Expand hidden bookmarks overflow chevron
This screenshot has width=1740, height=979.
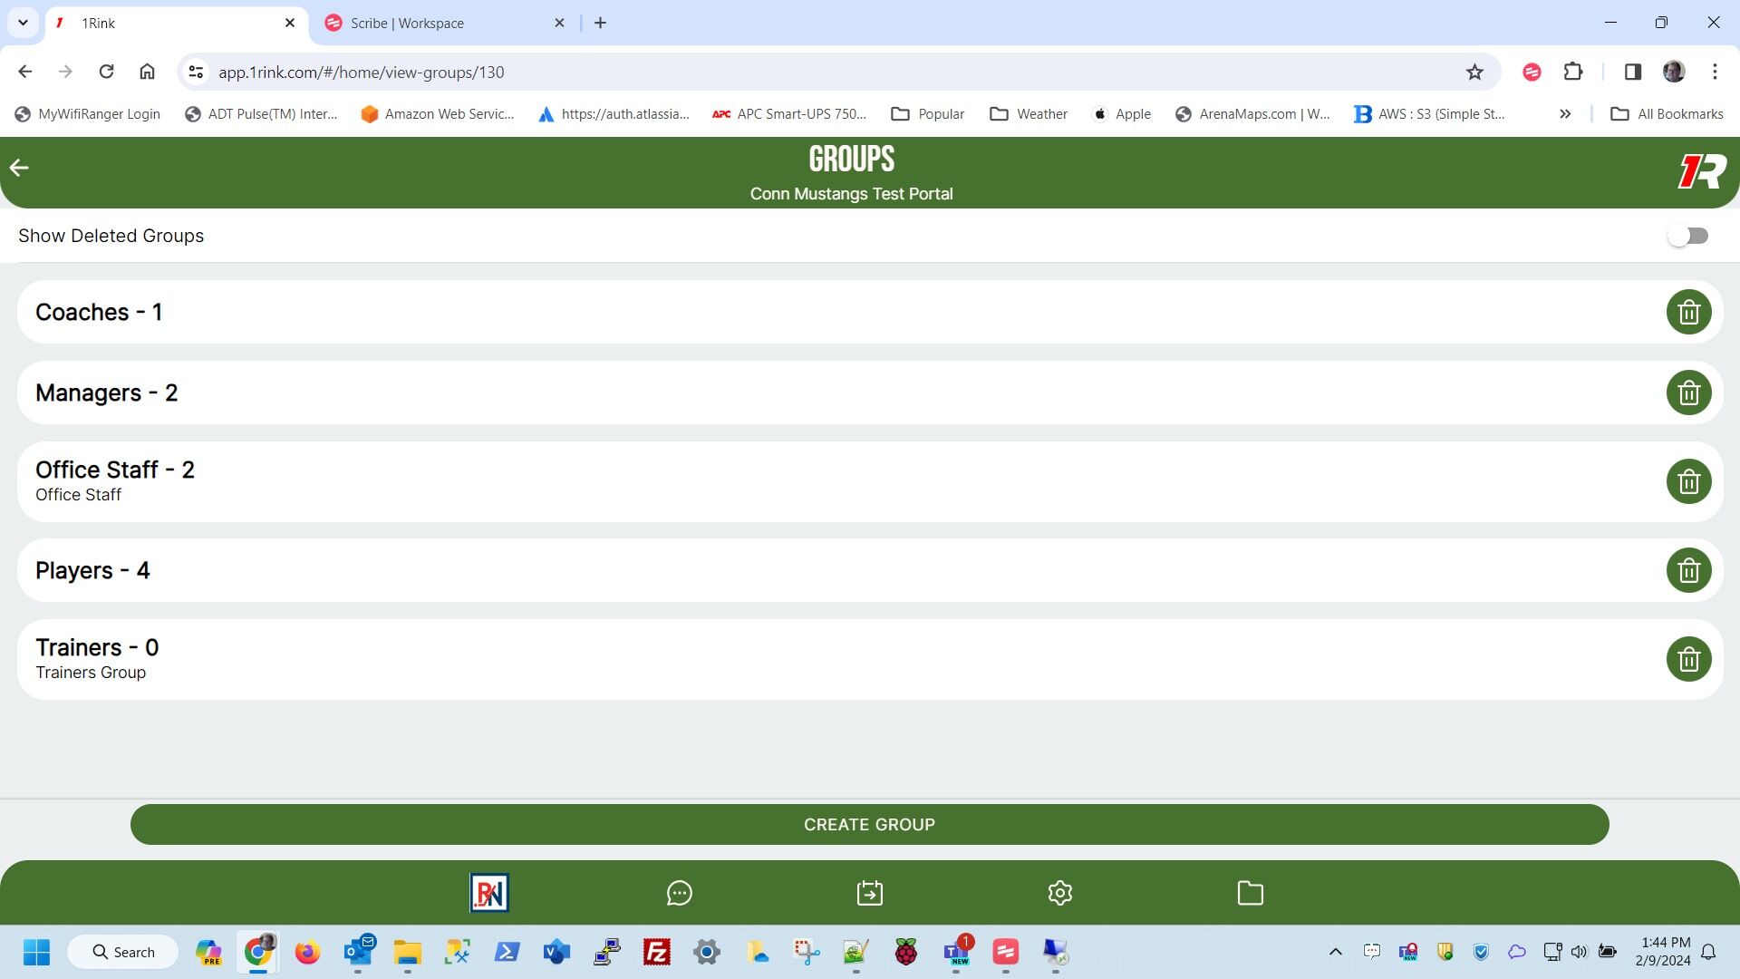pyautogui.click(x=1564, y=114)
